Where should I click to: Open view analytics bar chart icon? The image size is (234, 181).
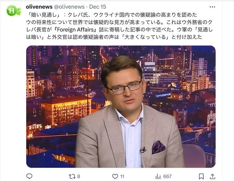tap(158, 177)
